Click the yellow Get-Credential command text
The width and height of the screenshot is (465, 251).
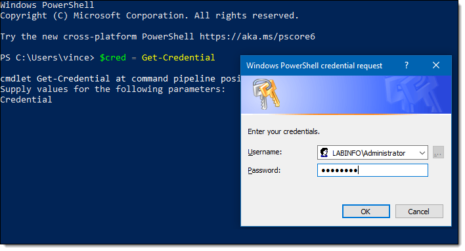point(178,58)
